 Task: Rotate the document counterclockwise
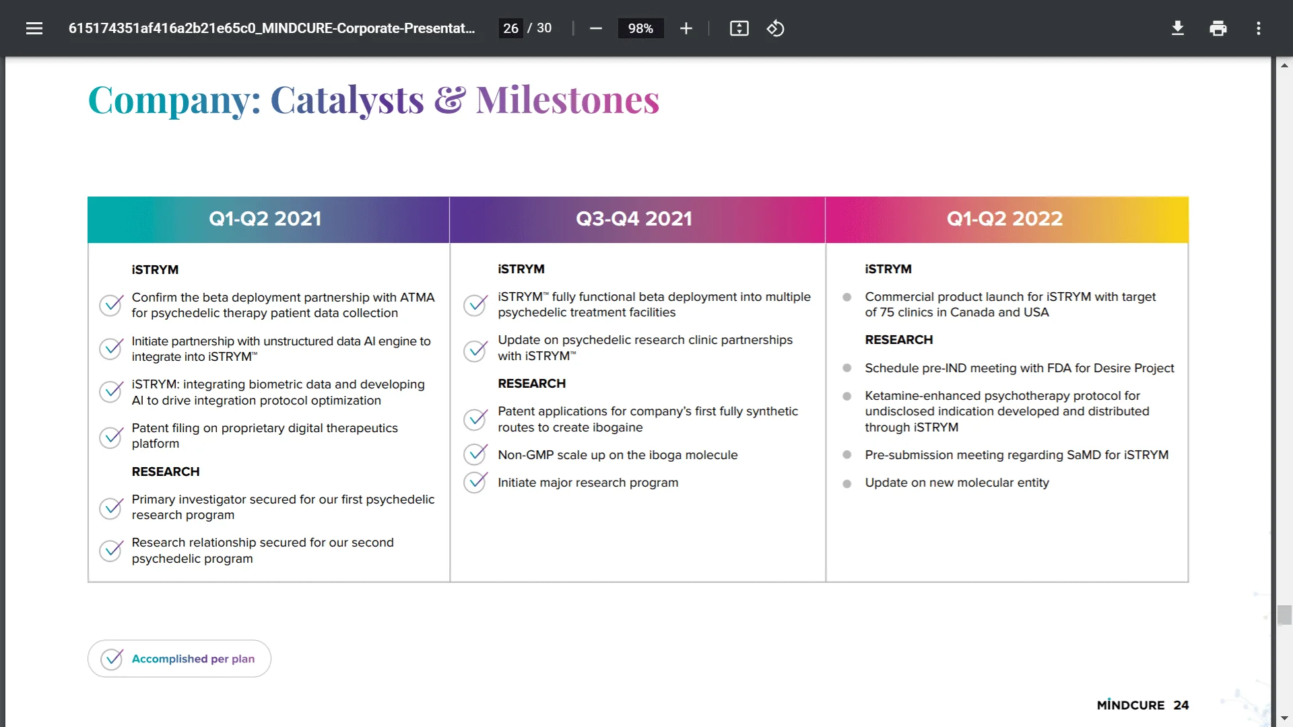click(775, 28)
